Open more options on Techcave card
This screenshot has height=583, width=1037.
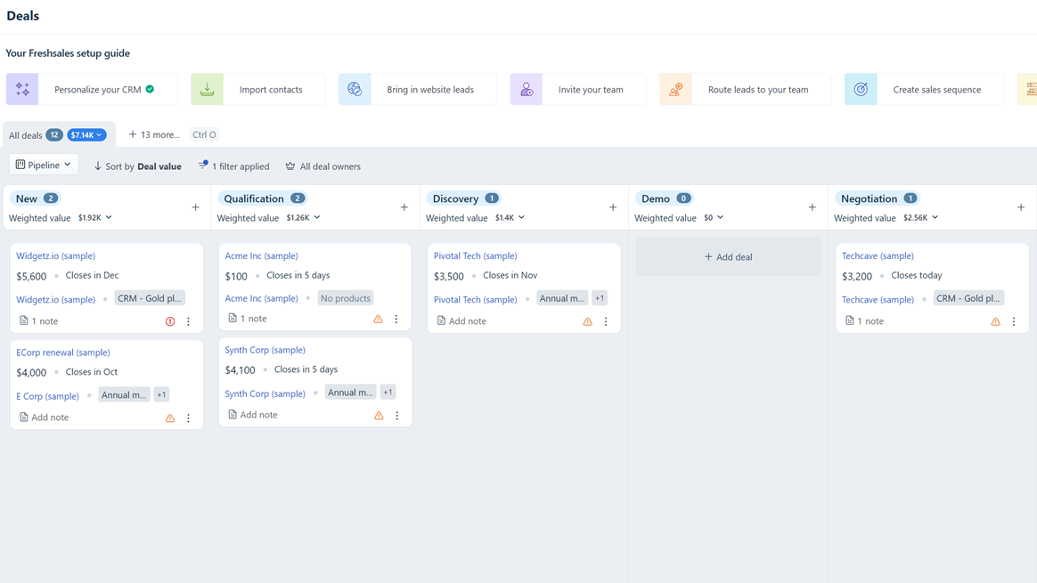coord(1014,322)
